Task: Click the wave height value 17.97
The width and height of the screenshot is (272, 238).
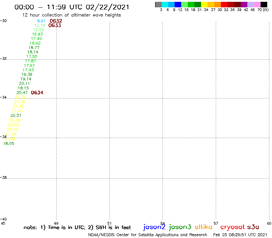Action: pos(29,66)
